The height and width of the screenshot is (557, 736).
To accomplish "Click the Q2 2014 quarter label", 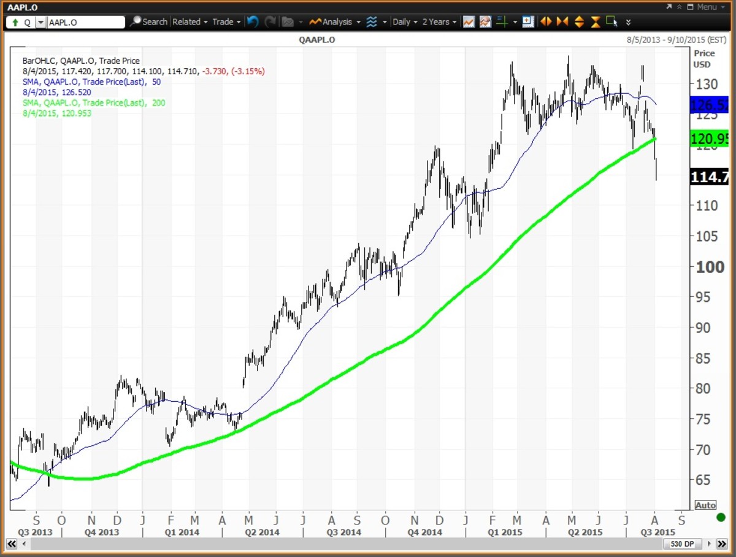I will [x=262, y=532].
